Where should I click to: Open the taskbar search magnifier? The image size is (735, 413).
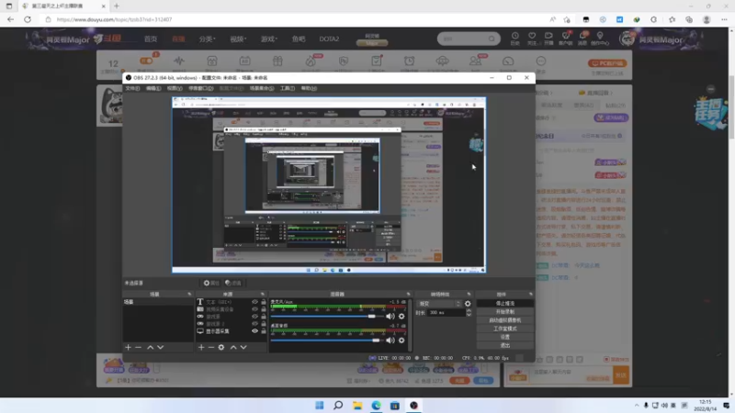[338, 406]
